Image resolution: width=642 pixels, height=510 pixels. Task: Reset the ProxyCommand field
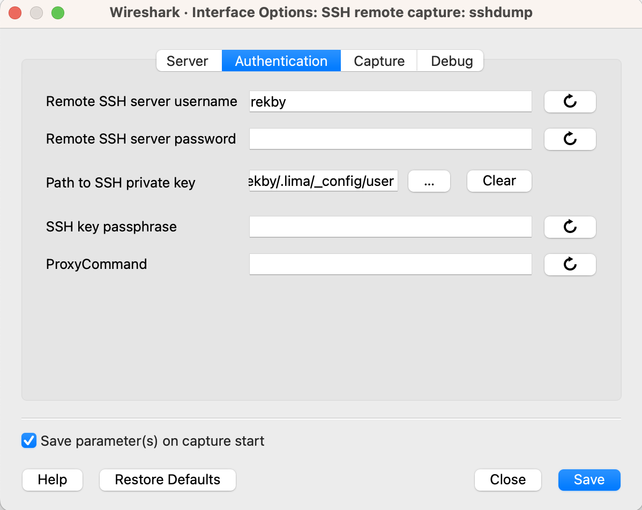coord(570,264)
